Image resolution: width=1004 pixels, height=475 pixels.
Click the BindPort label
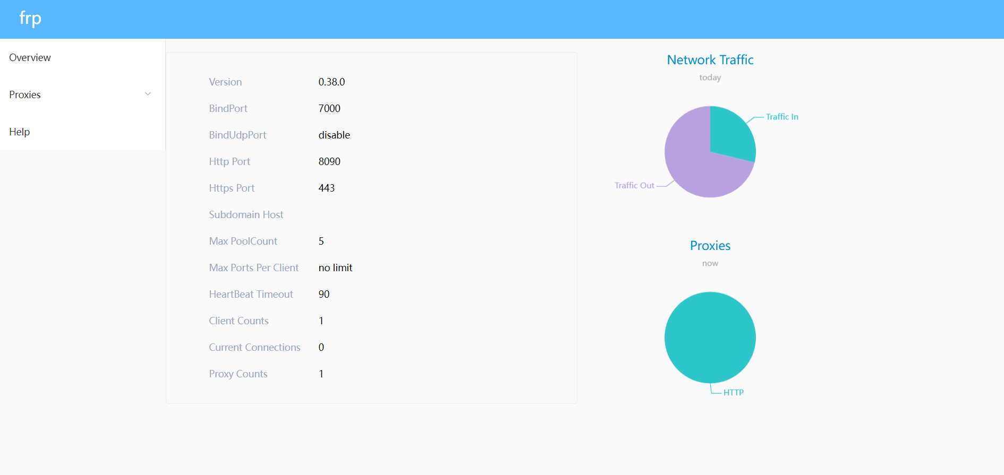click(228, 108)
